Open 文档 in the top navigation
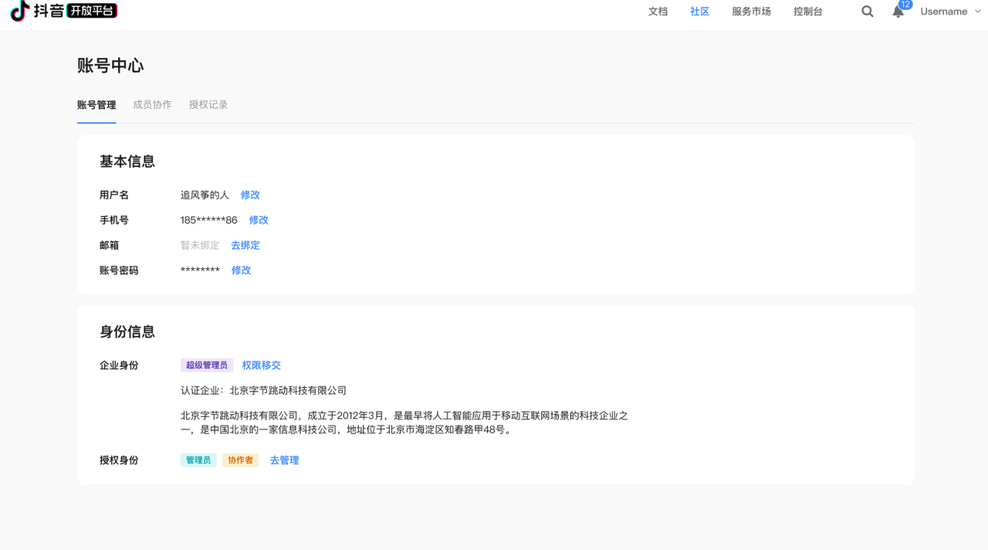This screenshot has height=550, width=988. point(658,12)
